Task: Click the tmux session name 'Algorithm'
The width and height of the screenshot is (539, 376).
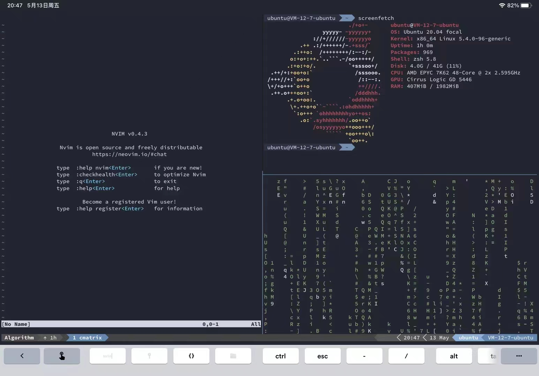Action: (x=19, y=338)
